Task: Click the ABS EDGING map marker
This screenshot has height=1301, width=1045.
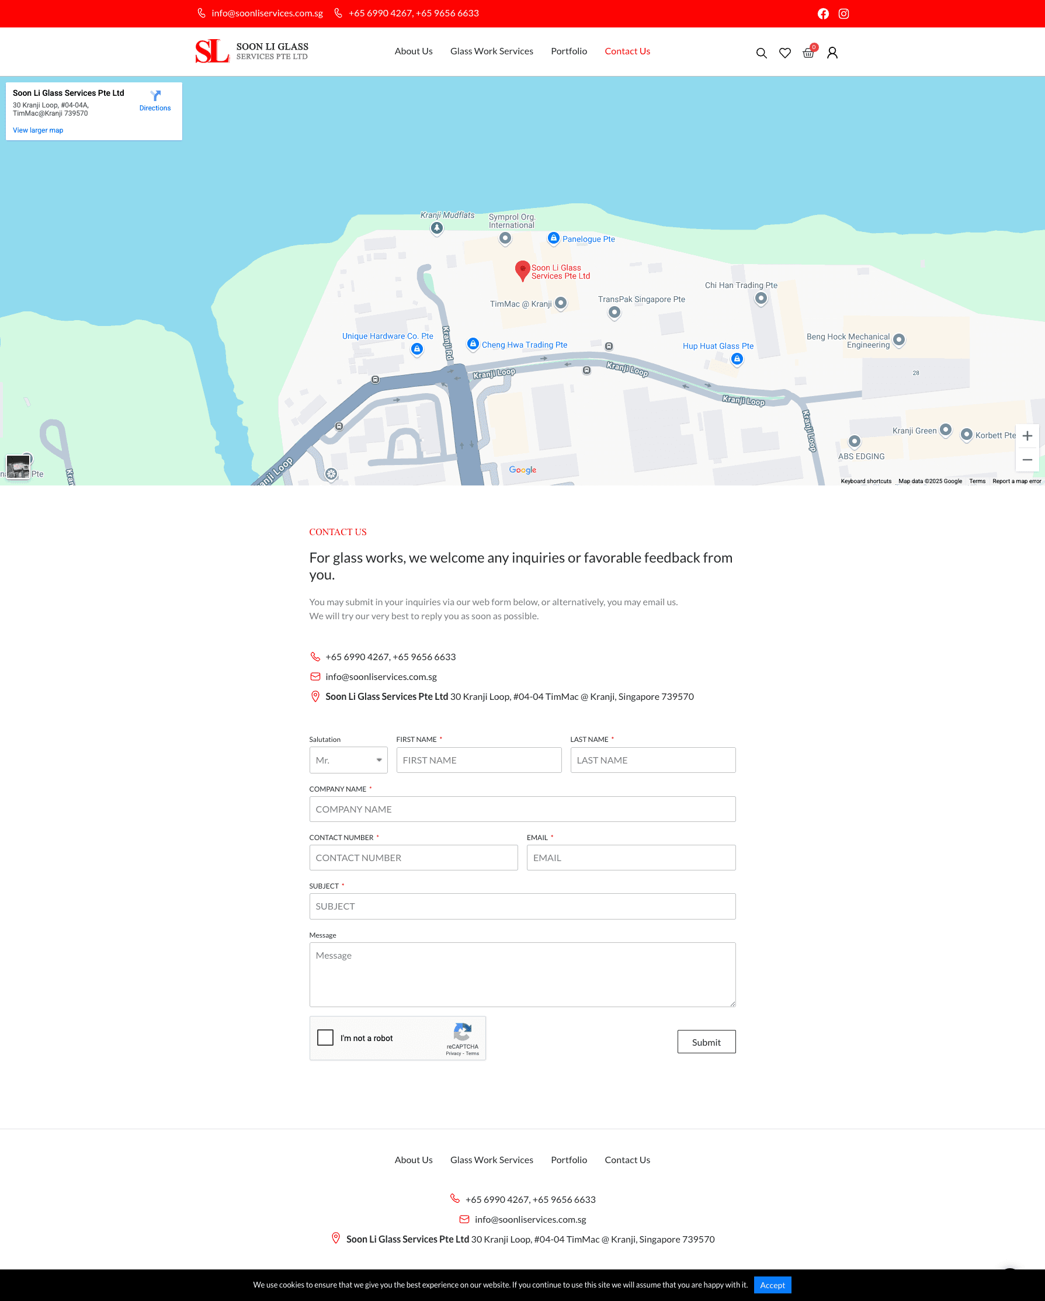Action: (855, 441)
